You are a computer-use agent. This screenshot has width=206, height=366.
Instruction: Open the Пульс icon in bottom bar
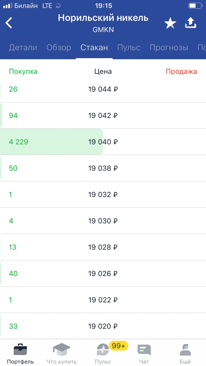point(103,350)
